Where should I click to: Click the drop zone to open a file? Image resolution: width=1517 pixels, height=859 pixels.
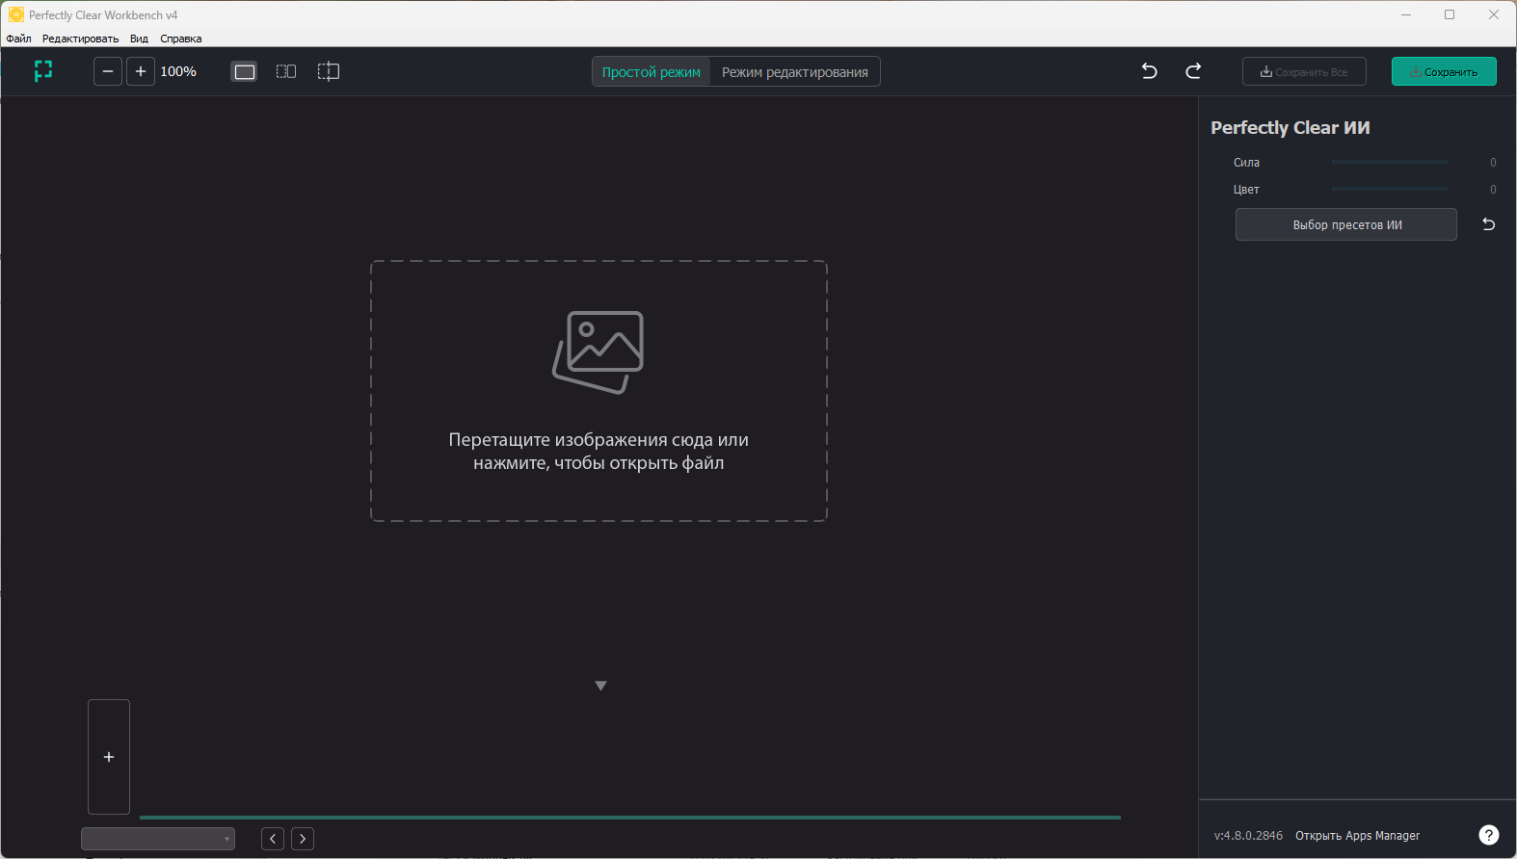click(599, 391)
